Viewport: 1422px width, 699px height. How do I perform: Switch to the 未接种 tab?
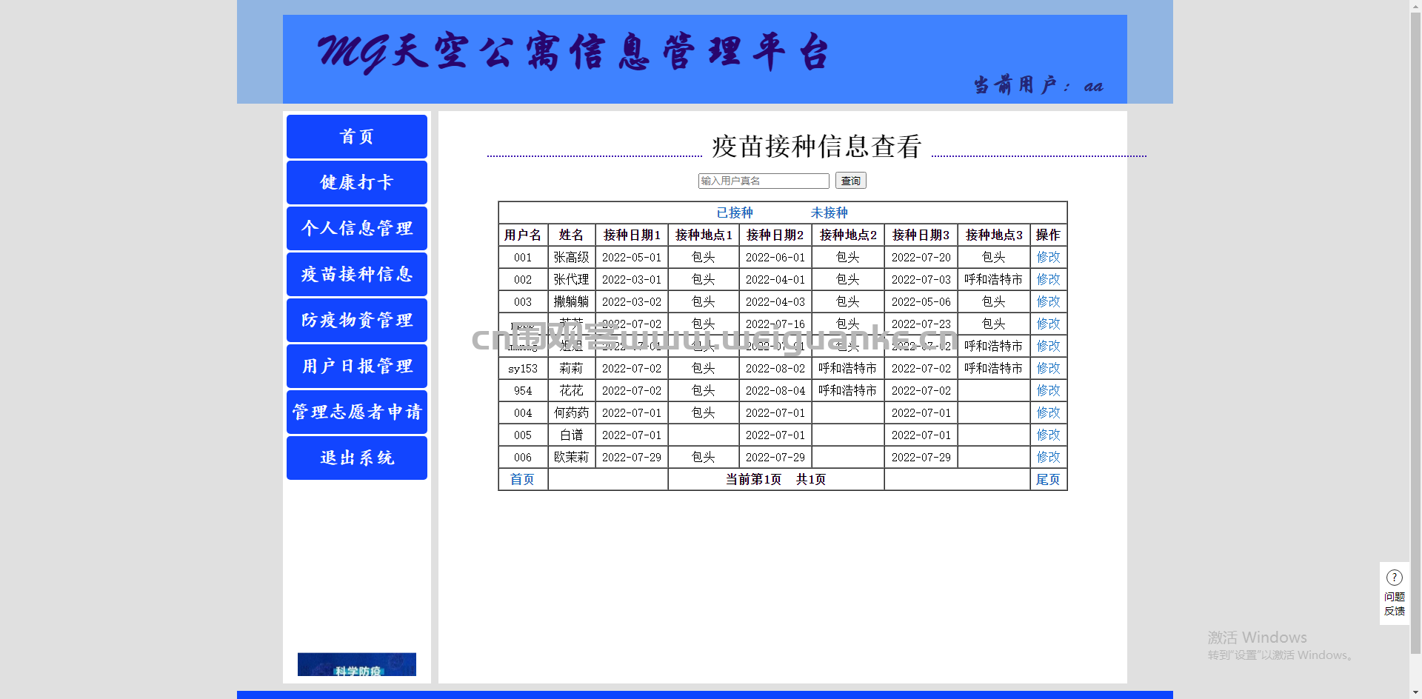pyautogui.click(x=829, y=213)
